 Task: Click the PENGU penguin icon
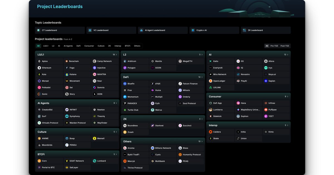pos(67,145)
